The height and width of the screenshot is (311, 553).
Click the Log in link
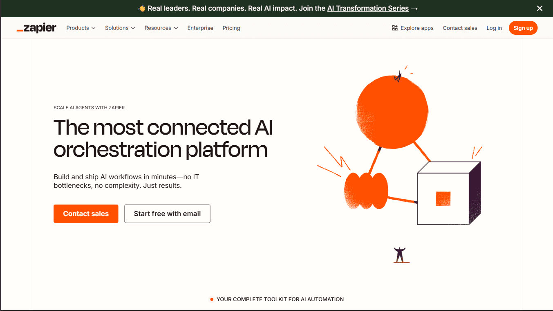tap(494, 28)
